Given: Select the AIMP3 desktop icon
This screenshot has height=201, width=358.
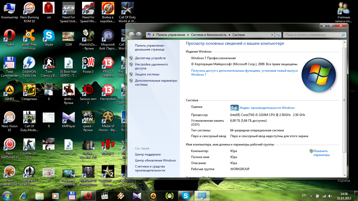Looking at the screenshot, I should click(10, 92).
